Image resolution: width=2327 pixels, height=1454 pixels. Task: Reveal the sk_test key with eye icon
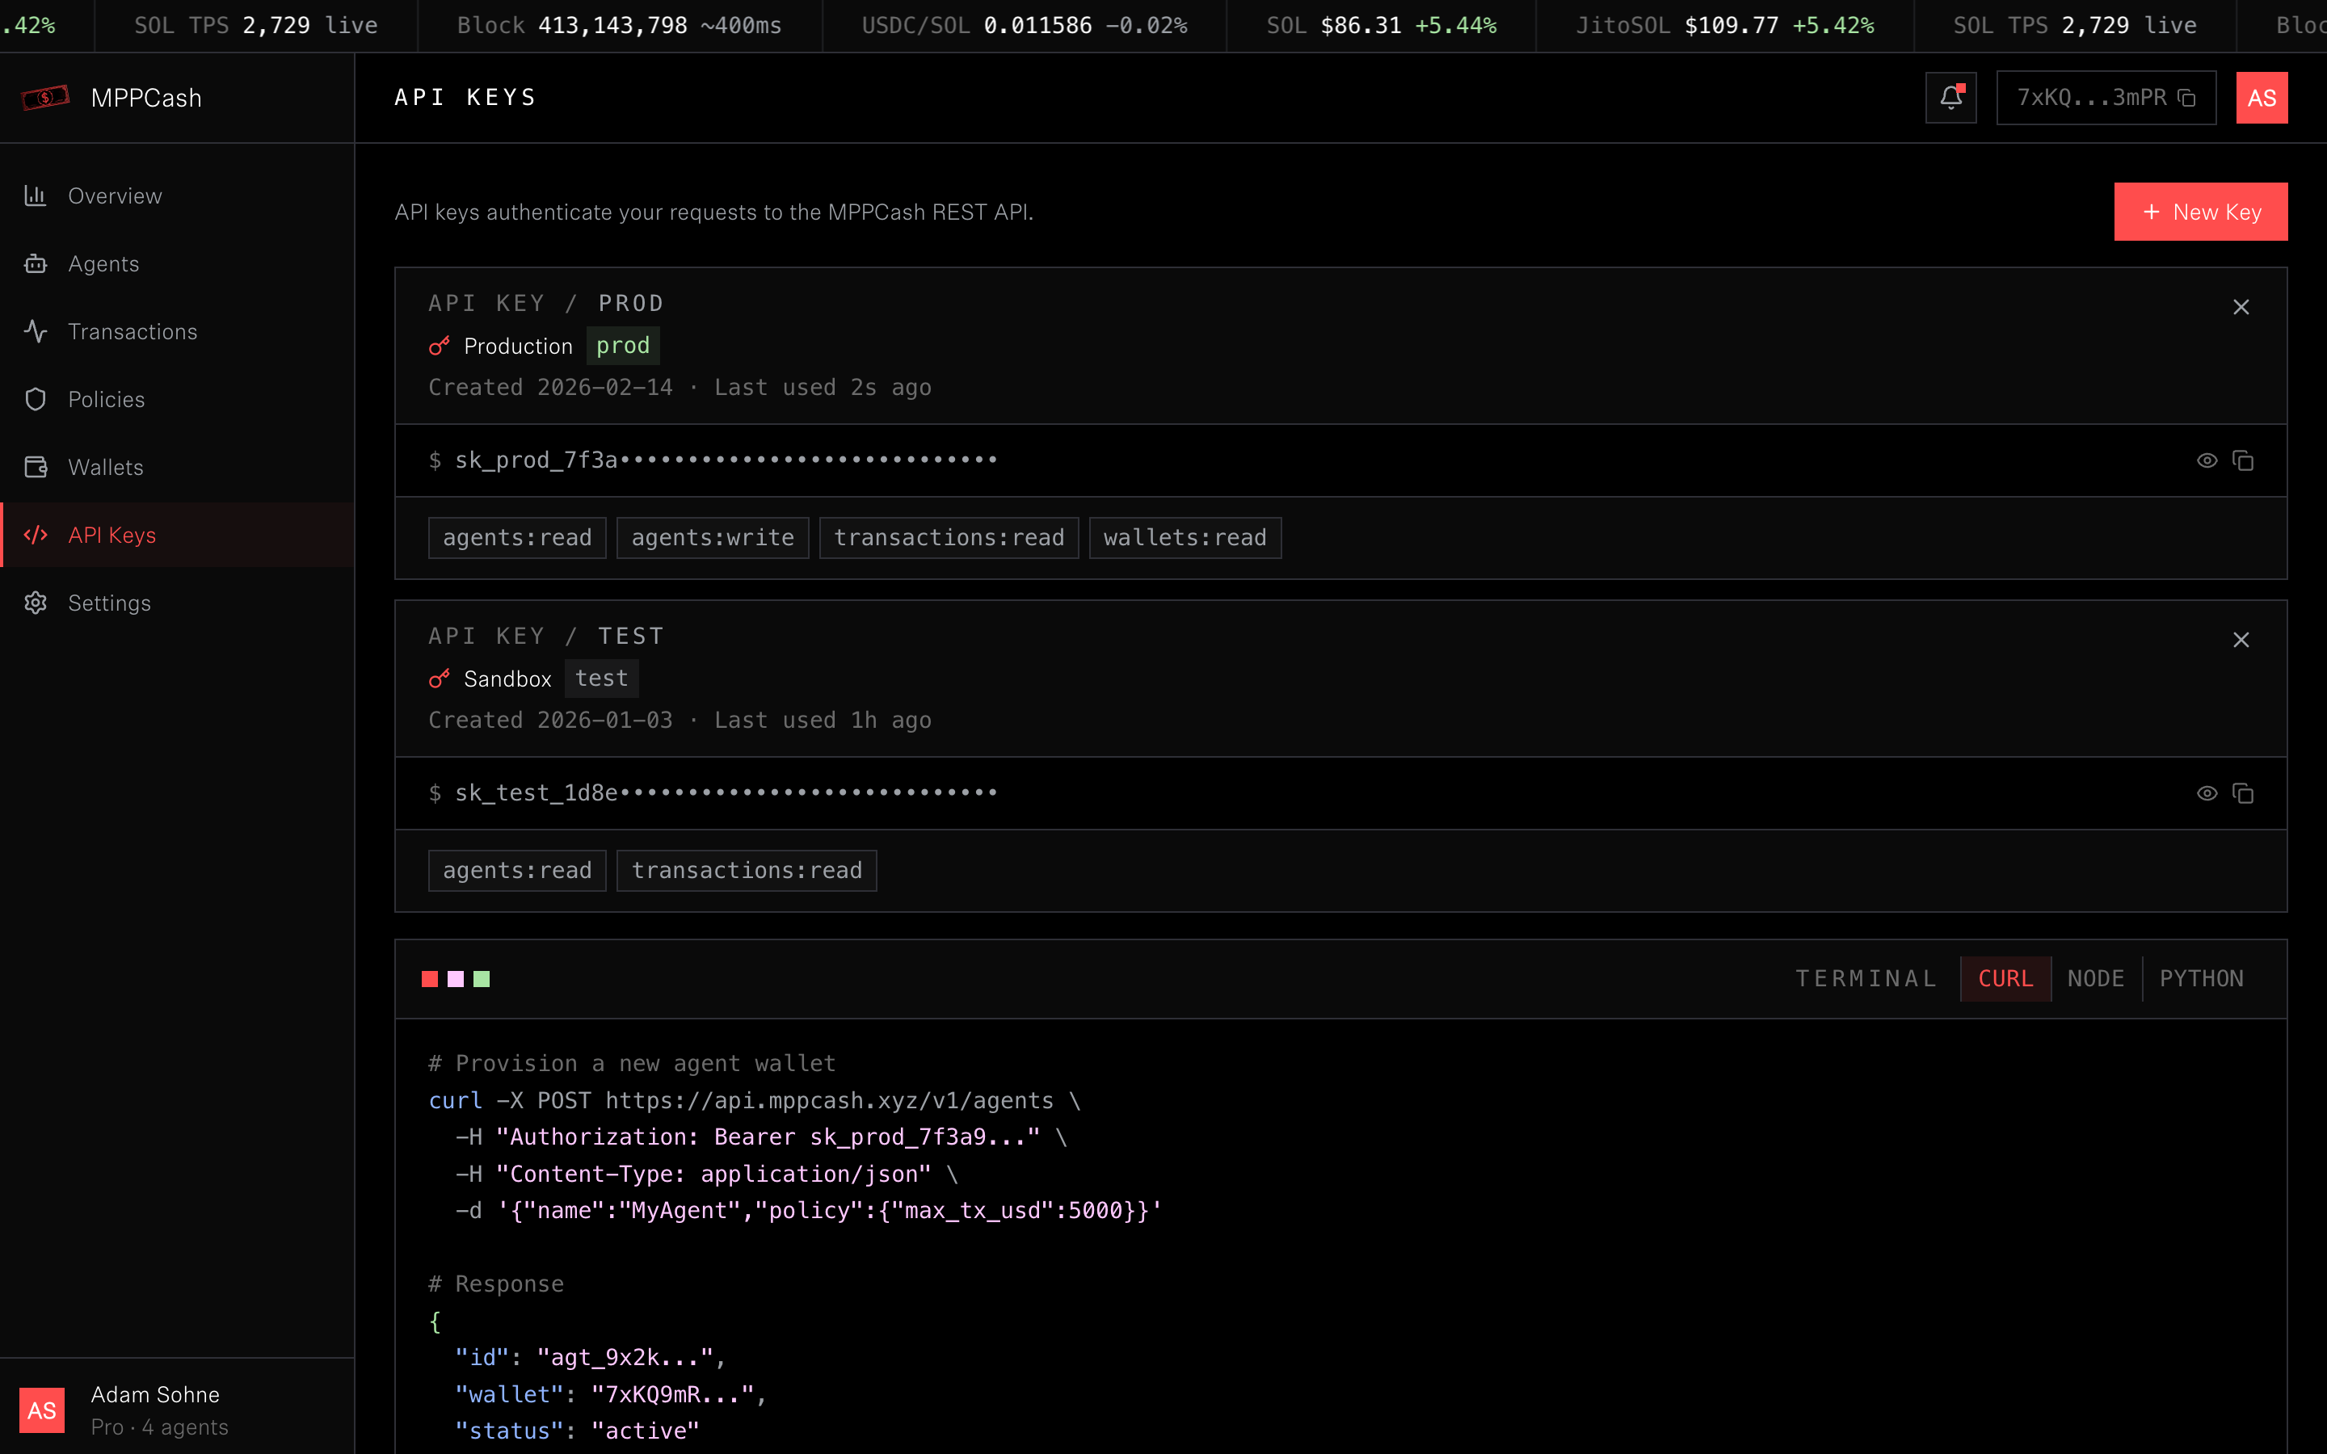[2207, 793]
